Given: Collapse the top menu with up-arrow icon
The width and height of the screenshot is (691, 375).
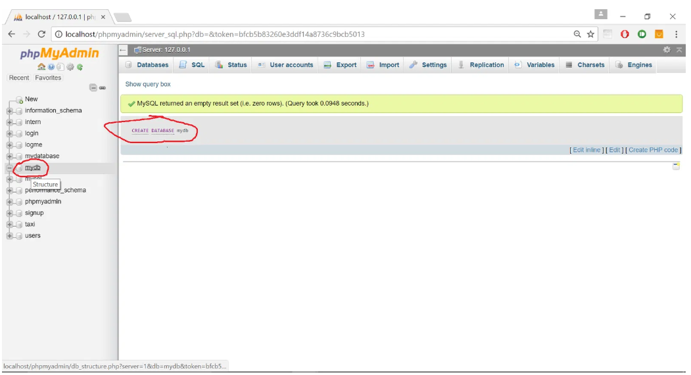Looking at the screenshot, I should [679, 50].
